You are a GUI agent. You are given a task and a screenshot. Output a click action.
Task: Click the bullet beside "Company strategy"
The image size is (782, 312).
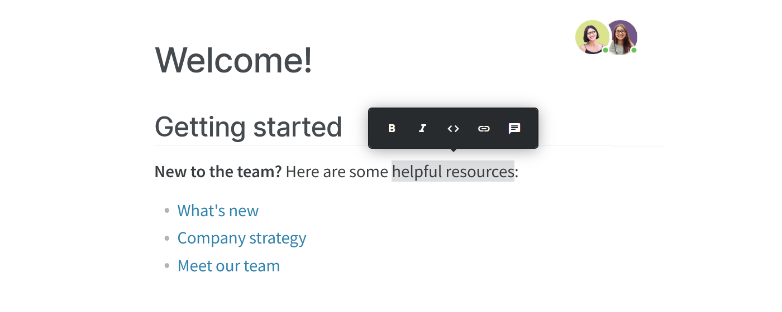point(166,238)
